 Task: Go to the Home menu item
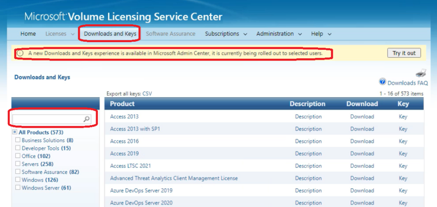coord(28,34)
